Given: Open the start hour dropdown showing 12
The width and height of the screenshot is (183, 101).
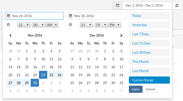Looking at the screenshot, I should point(24,25).
